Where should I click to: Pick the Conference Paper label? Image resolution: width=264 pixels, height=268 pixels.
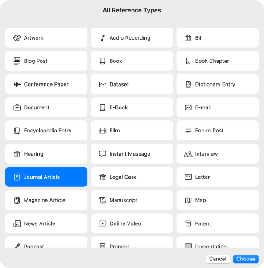click(x=46, y=84)
